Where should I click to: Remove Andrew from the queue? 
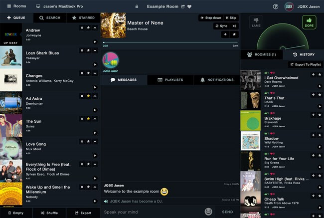[82, 28]
